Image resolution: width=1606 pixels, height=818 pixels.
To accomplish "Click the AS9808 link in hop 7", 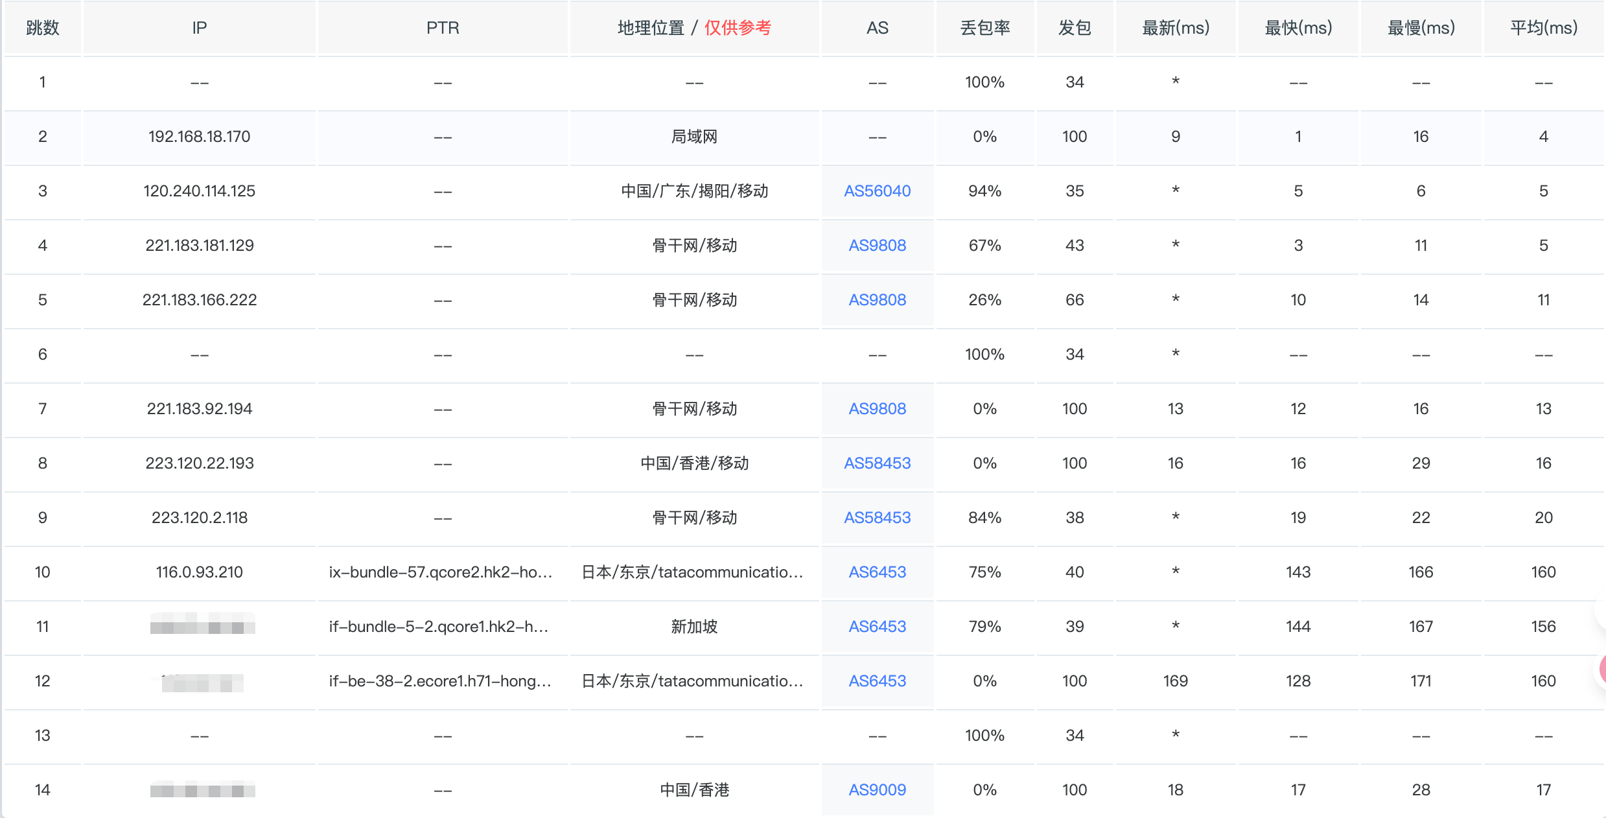I will coord(877,409).
